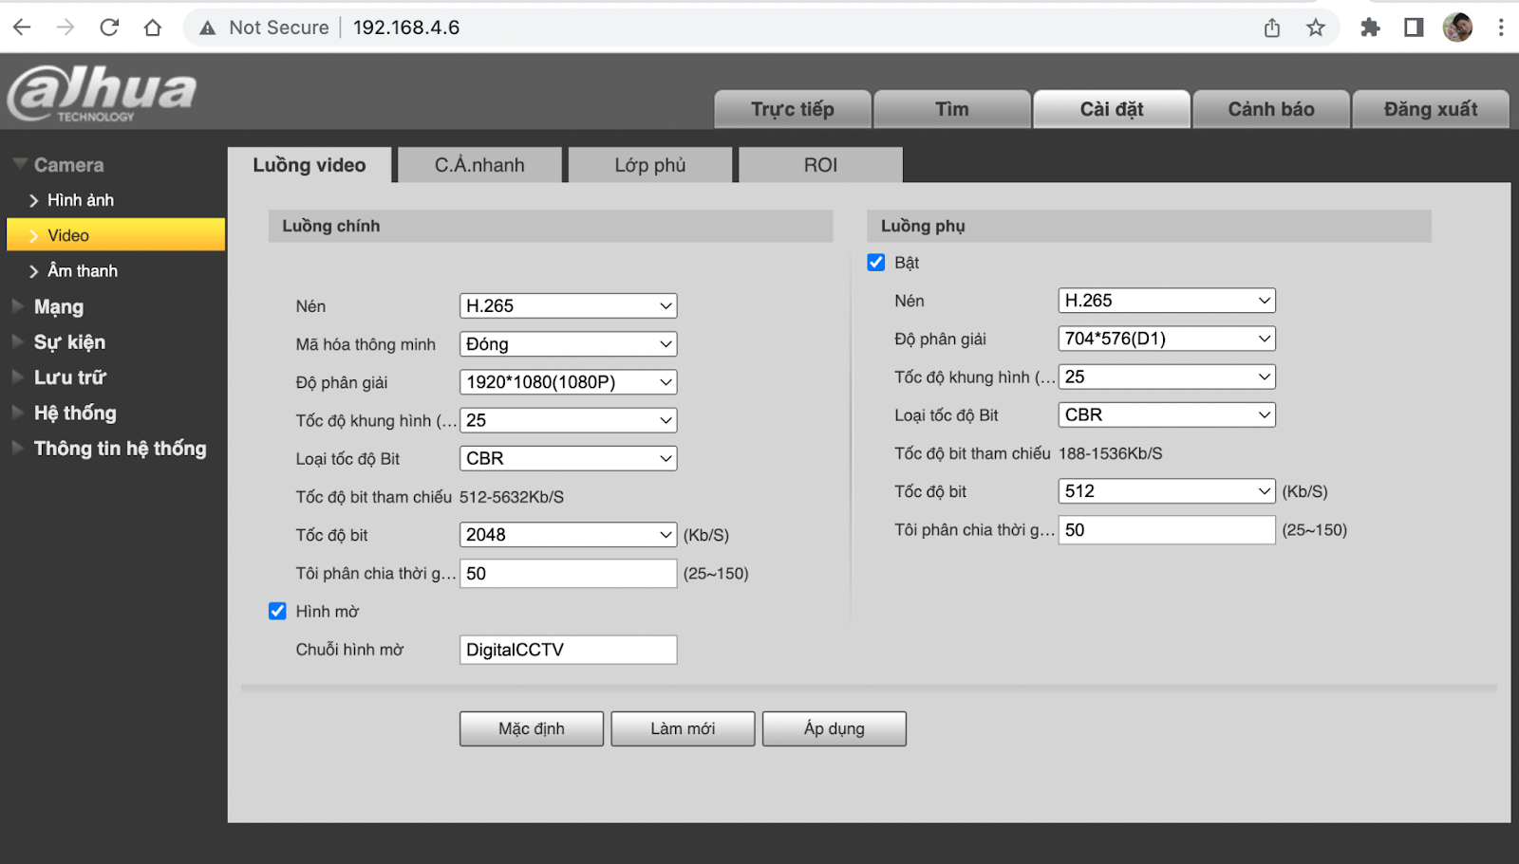Open Âm thanh audio sidebar item
Viewport: 1519px width, 864px height.
[x=83, y=271]
